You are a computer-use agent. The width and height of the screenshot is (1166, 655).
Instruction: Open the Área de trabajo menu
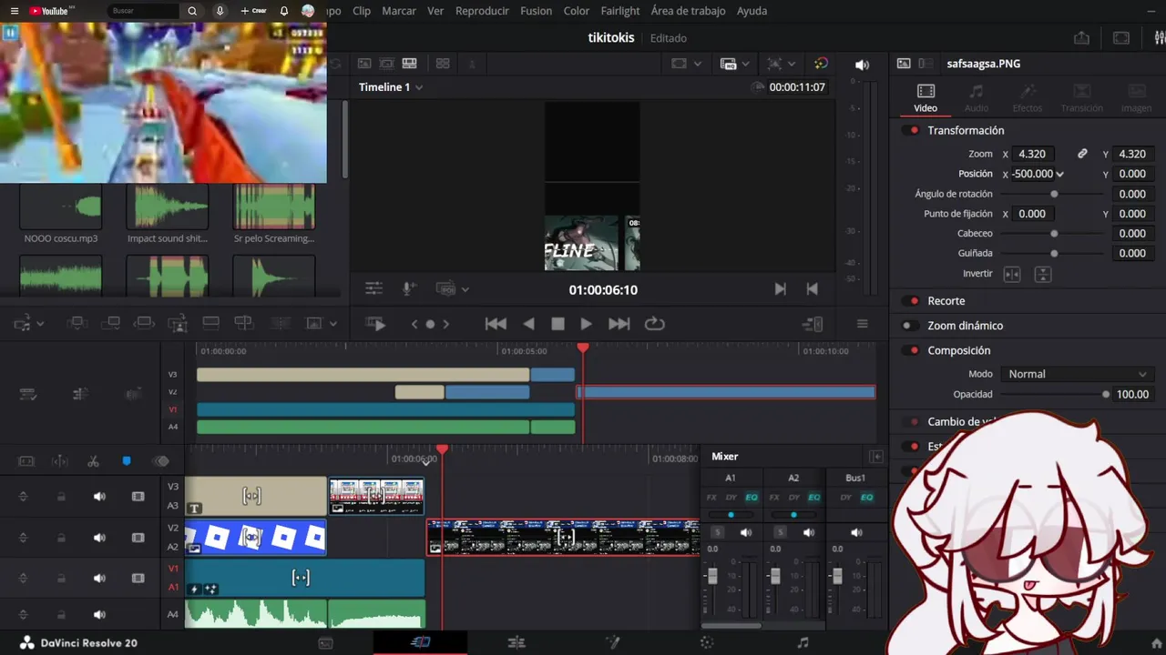pyautogui.click(x=689, y=11)
